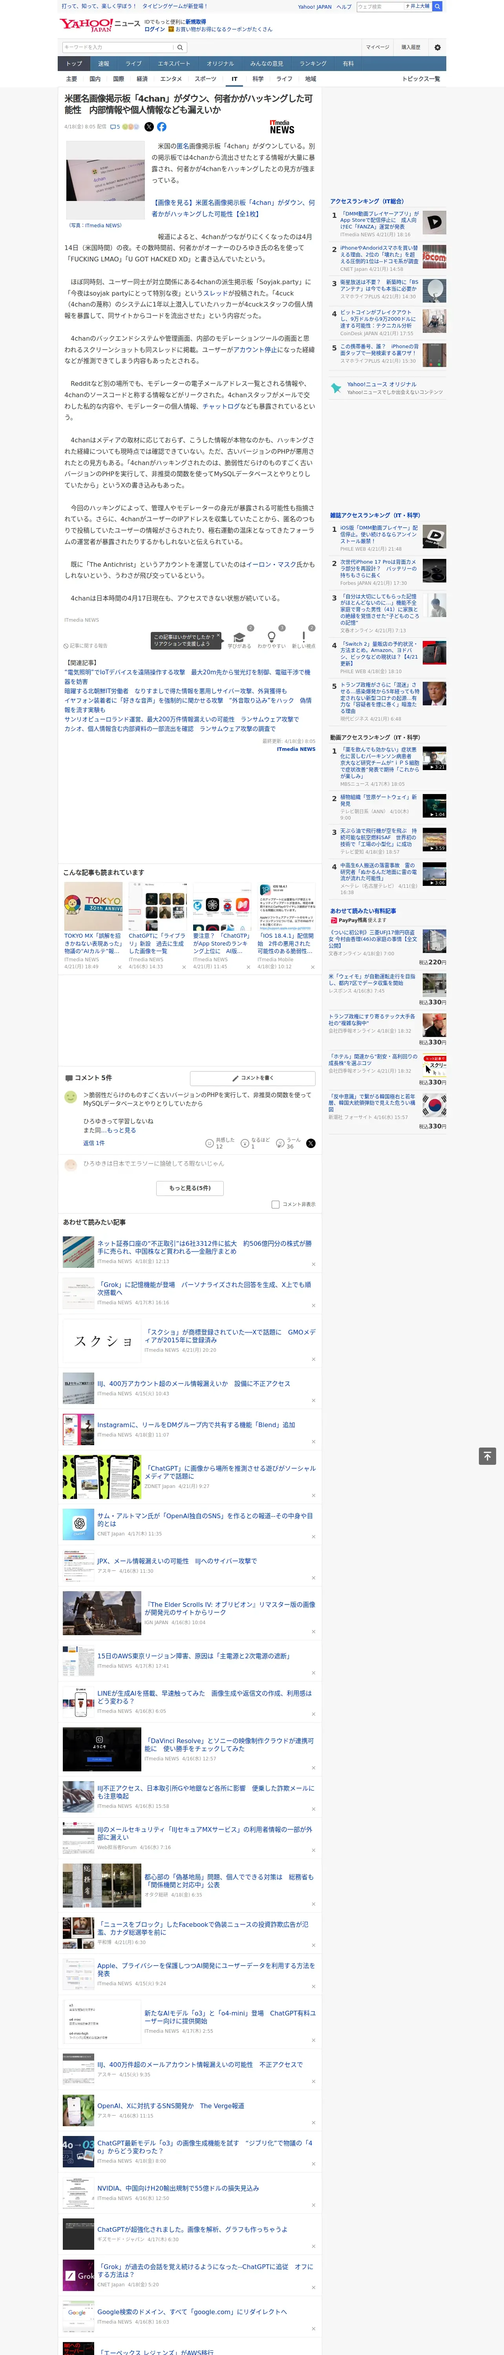Open the みんなの意見 tab
504x2355 pixels.
266,64
